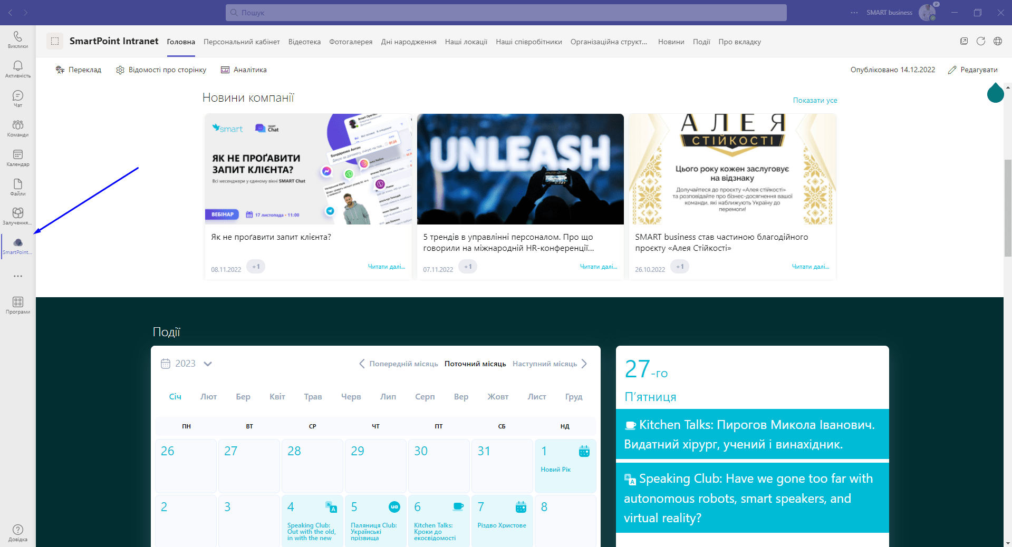The width and height of the screenshot is (1012, 547).
Task: Open the UNLEASH news thumbnail
Action: [x=520, y=169]
